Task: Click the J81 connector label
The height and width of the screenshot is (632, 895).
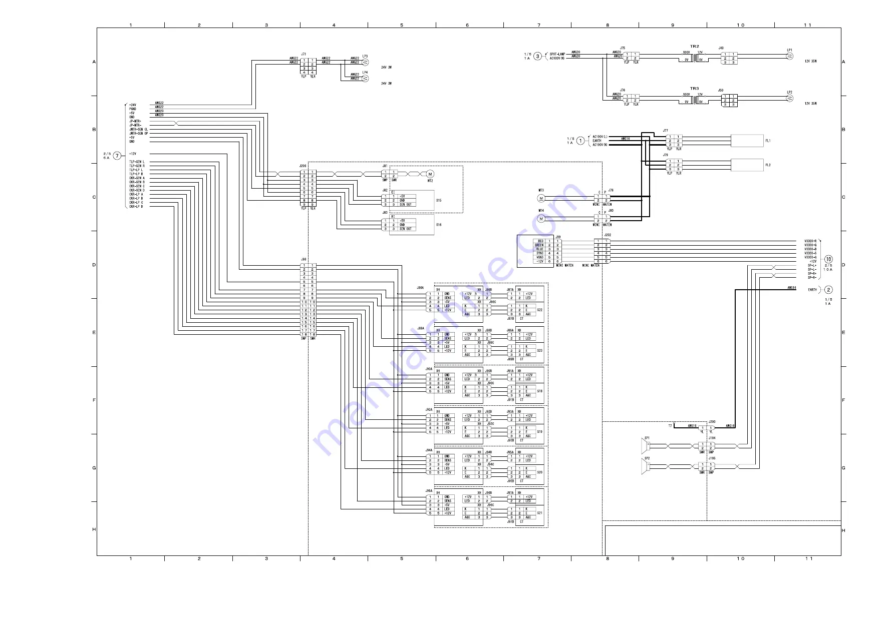Action: [x=385, y=166]
